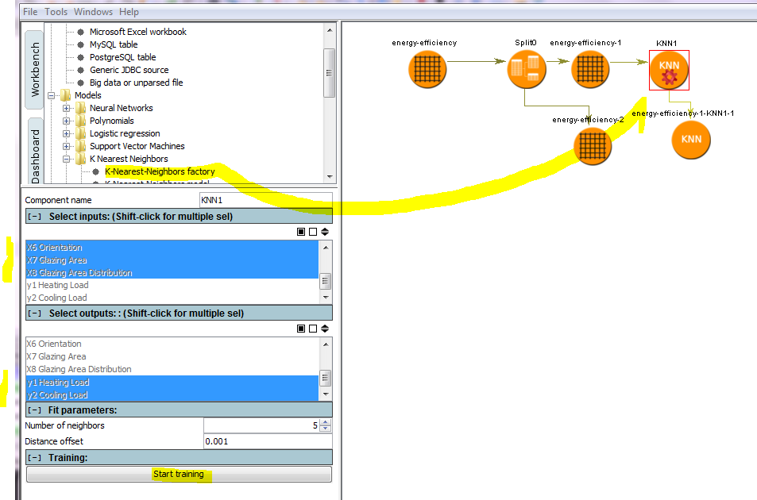This screenshot has width=757, height=500.
Task: Click the Neural Networks folder icon
Action: (x=81, y=108)
